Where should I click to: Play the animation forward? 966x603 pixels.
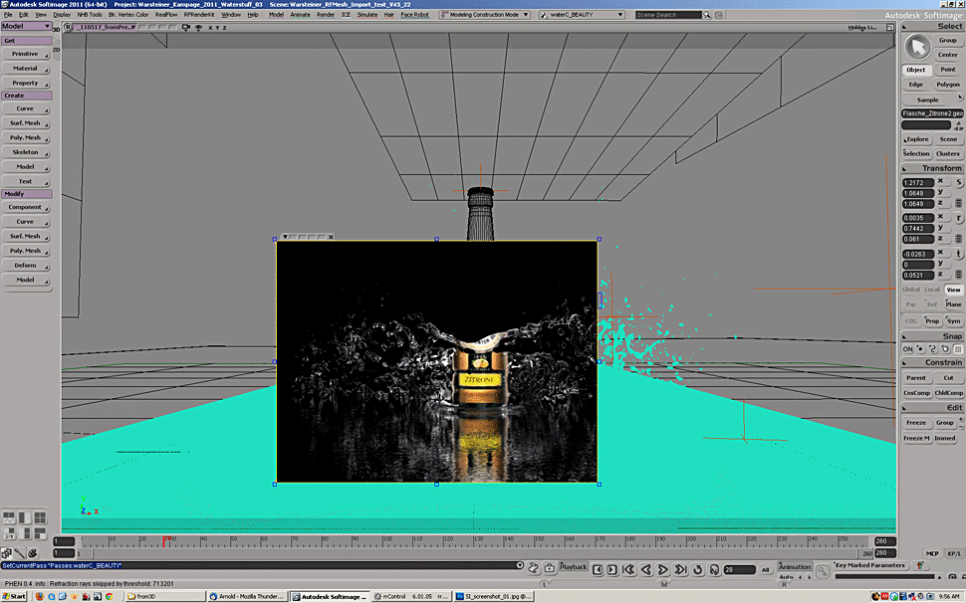663,570
